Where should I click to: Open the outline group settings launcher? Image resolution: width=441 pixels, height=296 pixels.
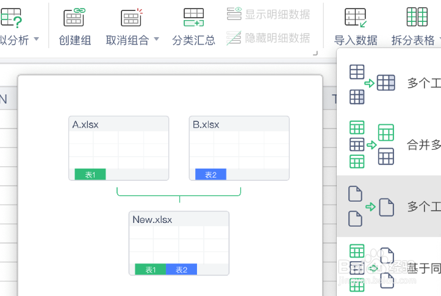(315, 54)
